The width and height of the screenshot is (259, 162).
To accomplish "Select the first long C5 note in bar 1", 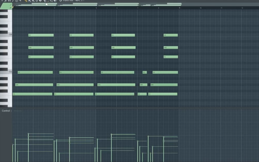I will pos(35,72).
